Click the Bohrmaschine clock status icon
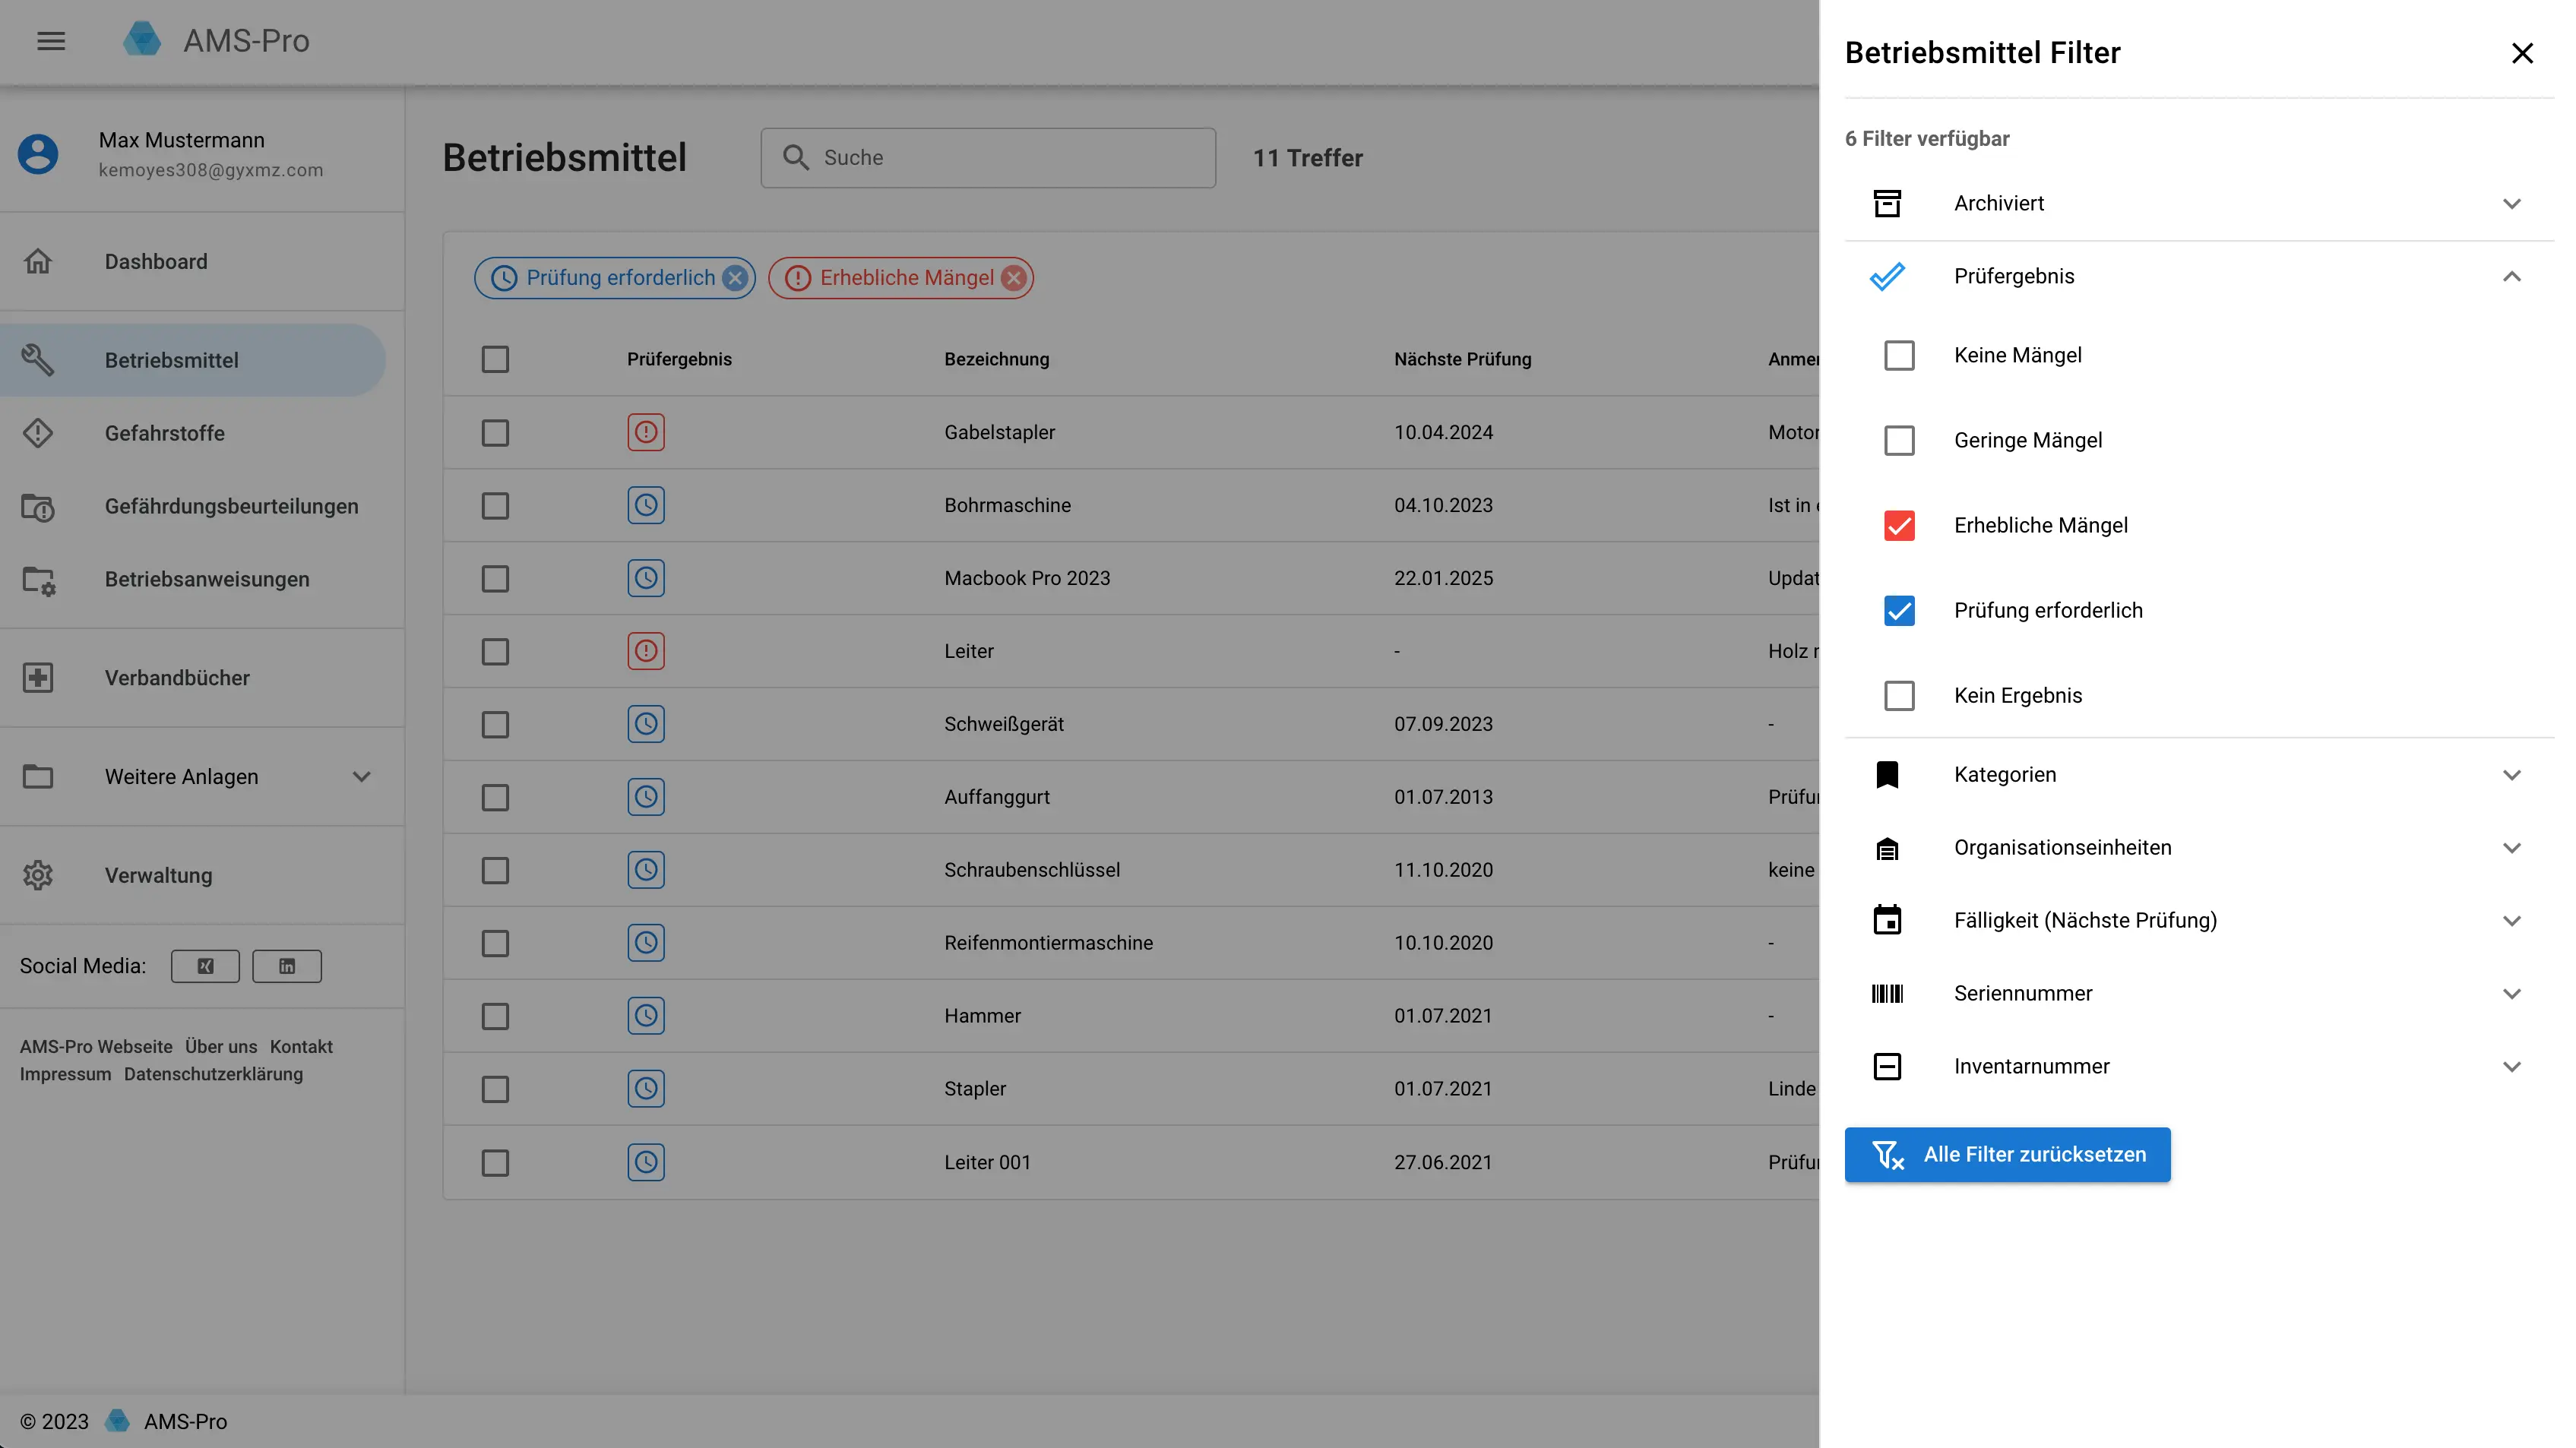Viewport: 2576px width, 1448px height. (x=646, y=505)
